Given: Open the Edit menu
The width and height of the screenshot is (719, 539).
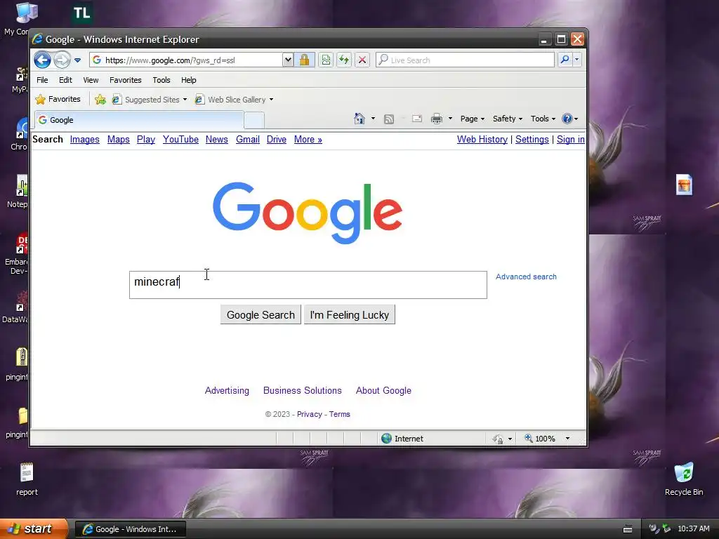Looking at the screenshot, I should tap(65, 80).
